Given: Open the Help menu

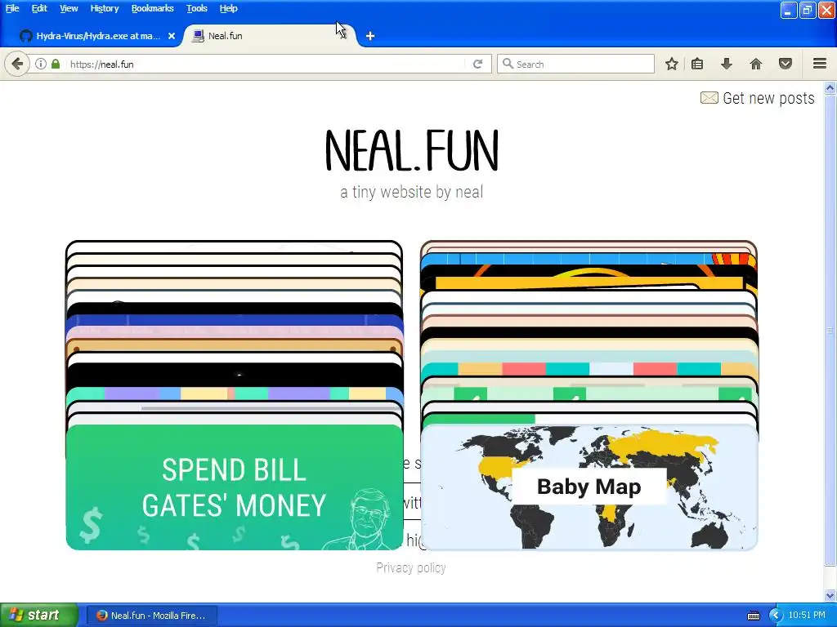Looking at the screenshot, I should click(x=229, y=8).
